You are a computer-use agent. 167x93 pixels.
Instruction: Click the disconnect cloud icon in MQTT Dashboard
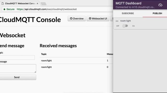click(160, 5)
